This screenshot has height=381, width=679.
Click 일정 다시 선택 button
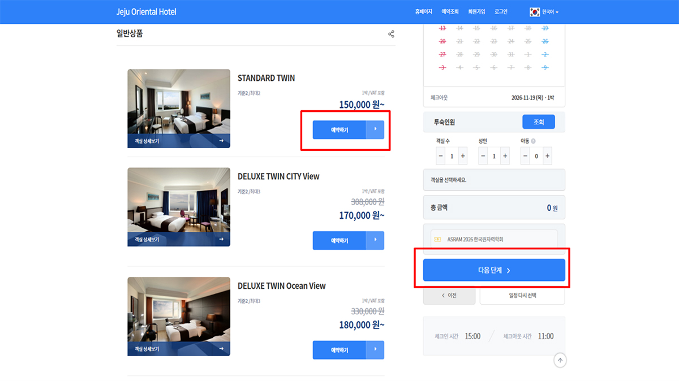click(522, 295)
